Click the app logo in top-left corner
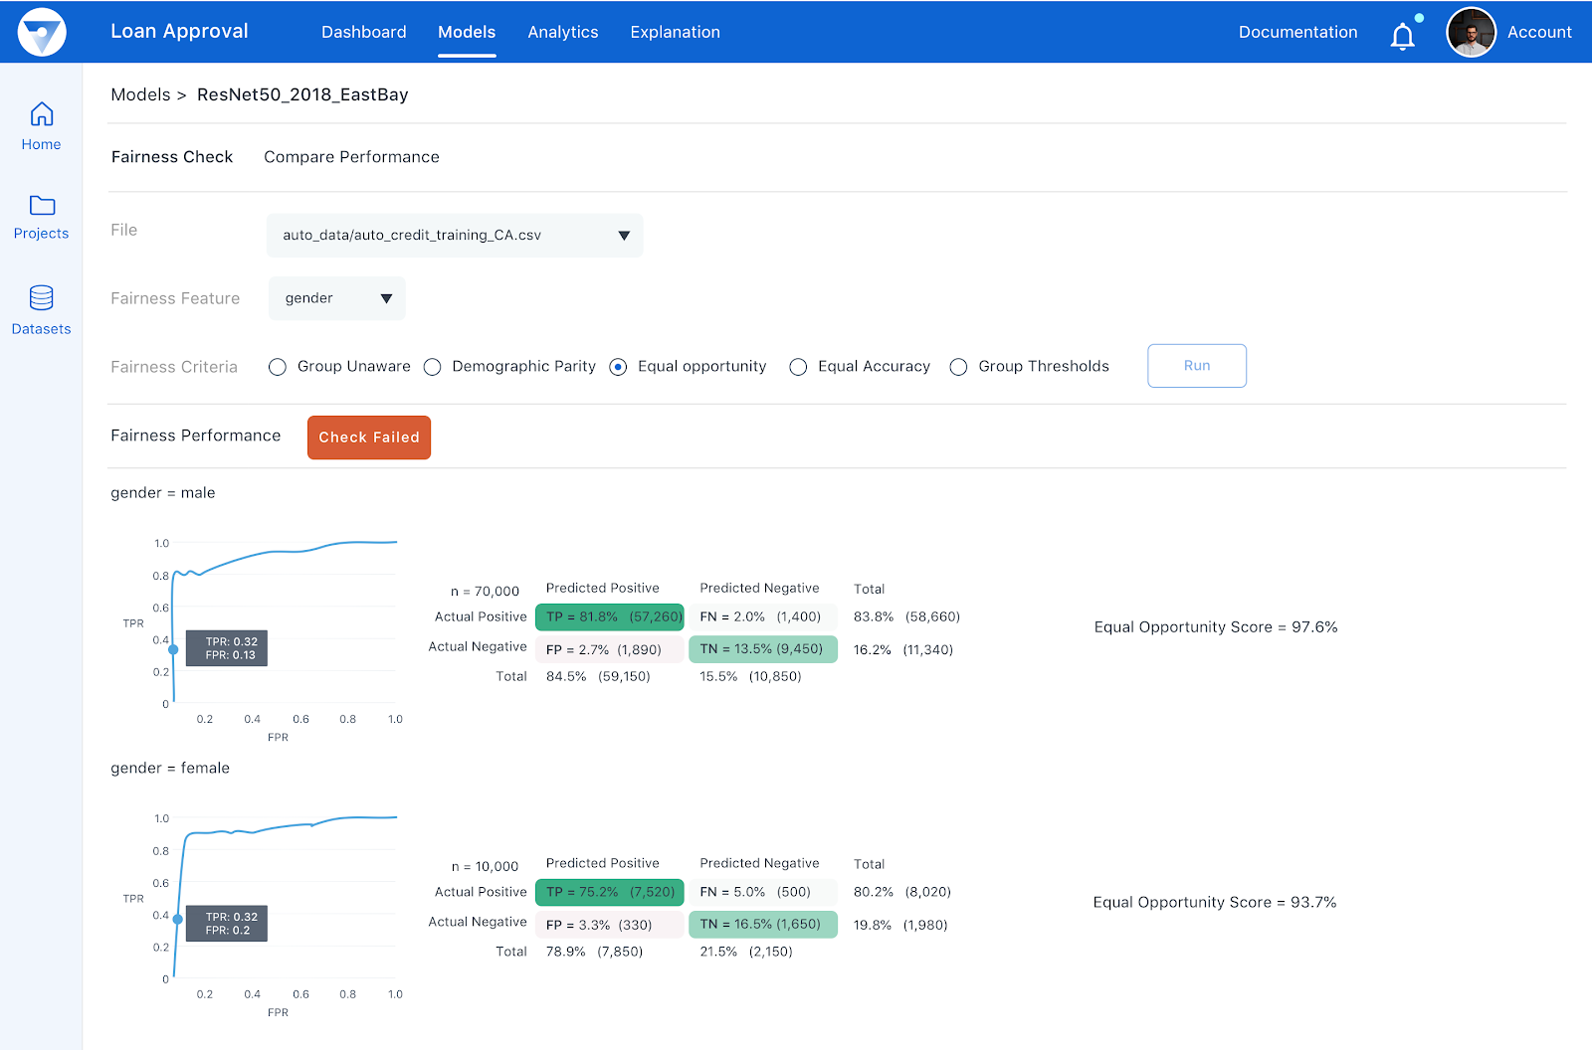The image size is (1592, 1050). (42, 32)
